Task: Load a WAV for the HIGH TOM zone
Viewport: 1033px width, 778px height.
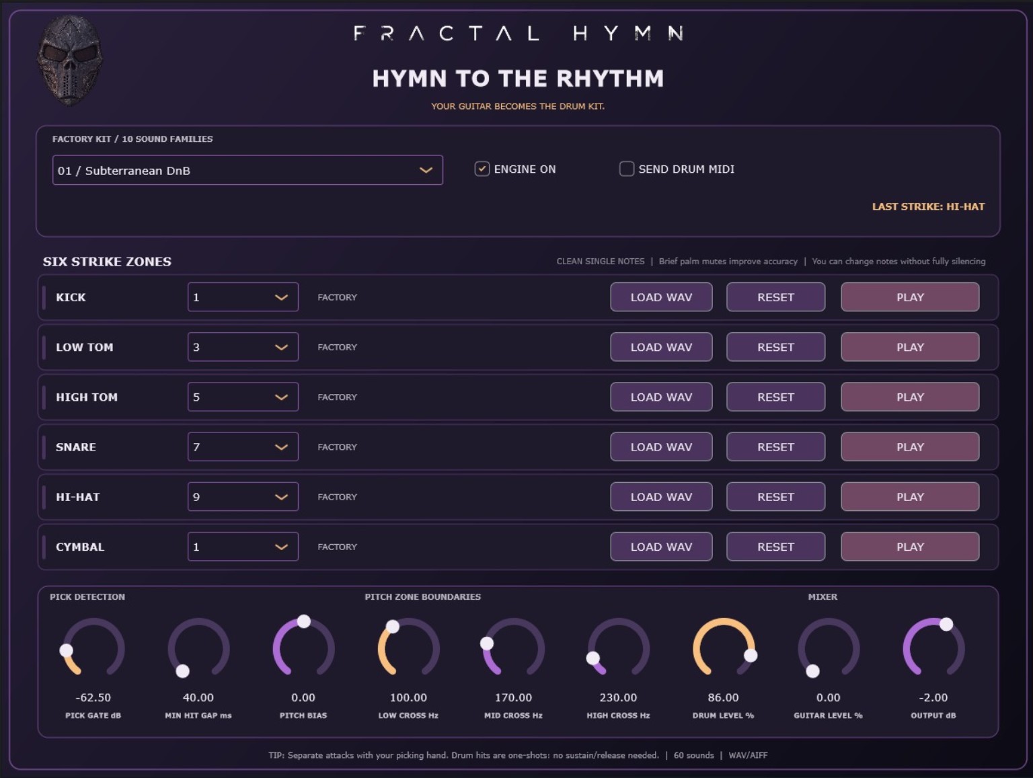Action: [661, 397]
